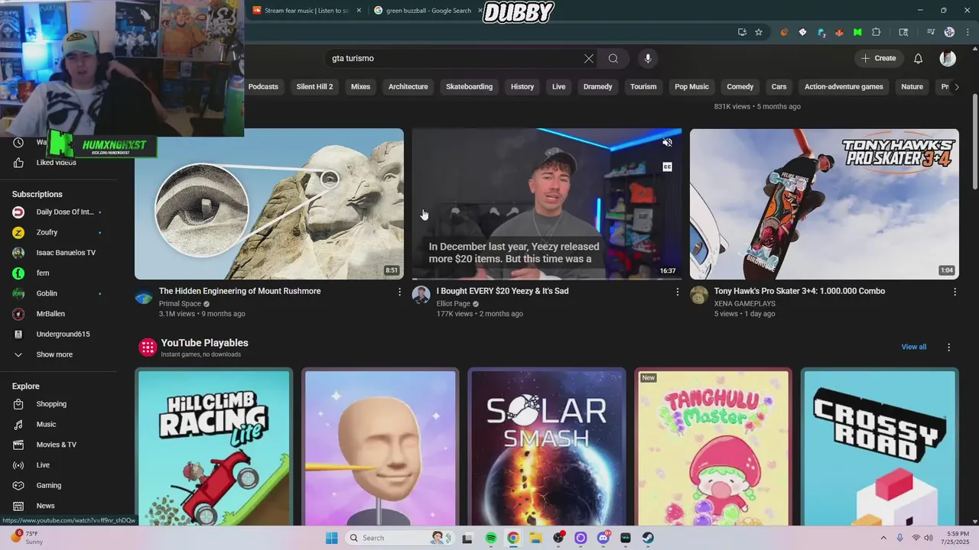The height and width of the screenshot is (550, 979).
Task: Open I Bought EVERY $20 Yeezy title
Action: (503, 291)
